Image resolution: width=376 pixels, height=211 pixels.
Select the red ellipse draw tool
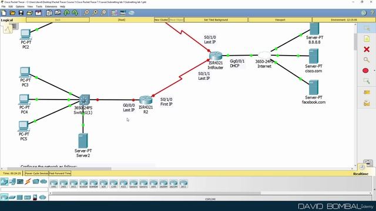pos(365,70)
